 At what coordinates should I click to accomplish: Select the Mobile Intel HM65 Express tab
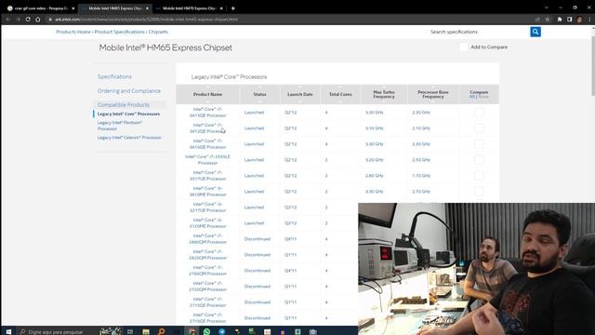tap(115, 8)
